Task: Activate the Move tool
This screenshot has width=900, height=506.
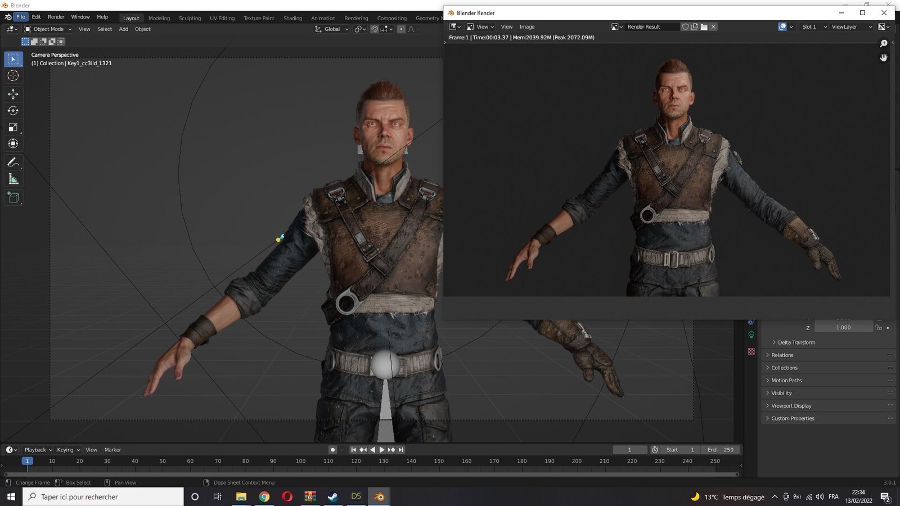Action: 13,94
